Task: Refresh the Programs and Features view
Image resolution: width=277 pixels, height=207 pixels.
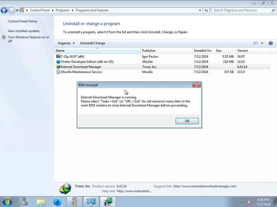Action: tap(206, 11)
